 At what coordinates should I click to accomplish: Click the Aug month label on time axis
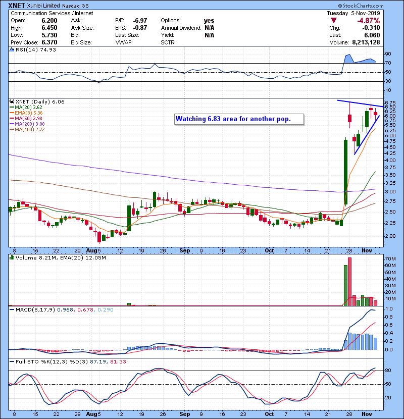tap(96, 250)
